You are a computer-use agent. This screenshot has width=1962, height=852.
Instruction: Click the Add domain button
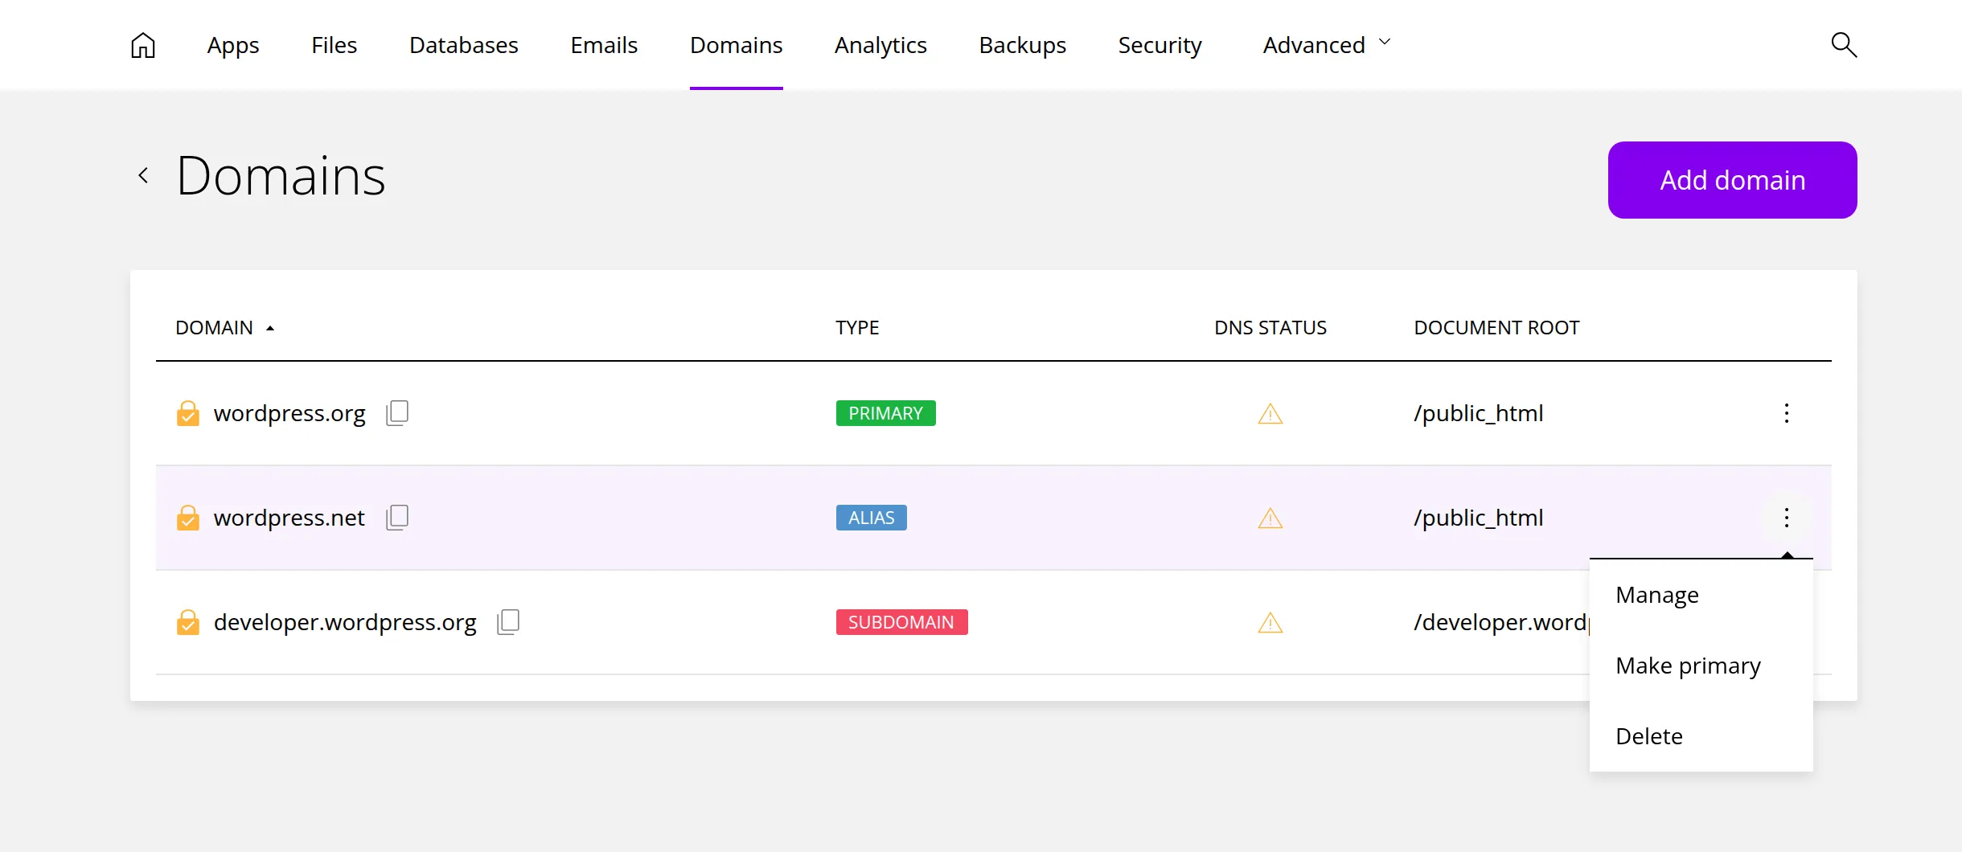(1733, 180)
